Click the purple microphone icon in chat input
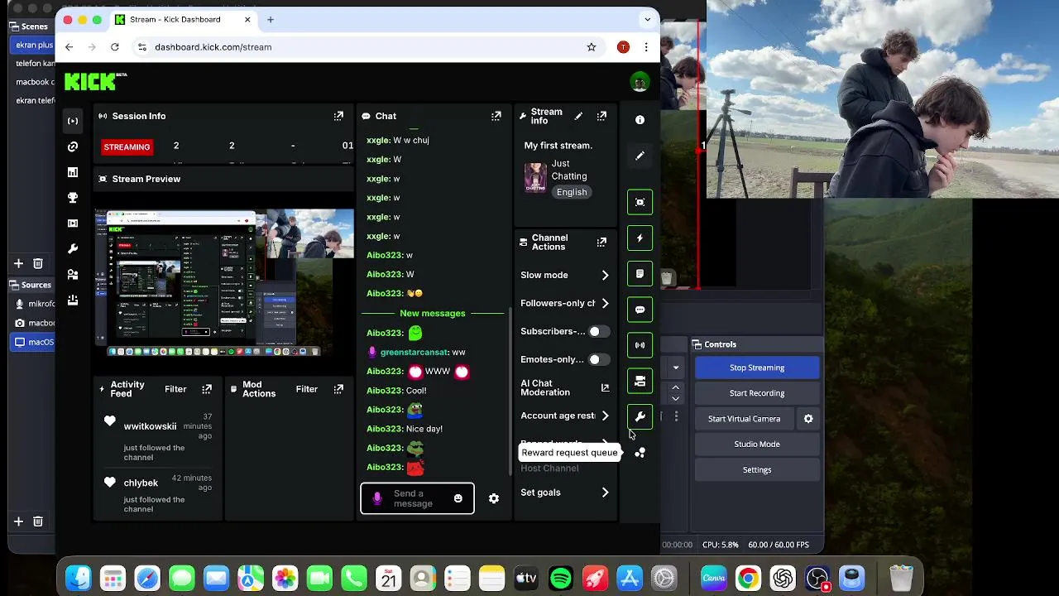 click(377, 498)
